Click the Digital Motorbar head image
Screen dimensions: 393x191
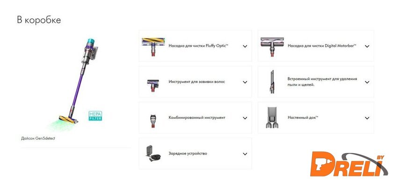click(272, 47)
